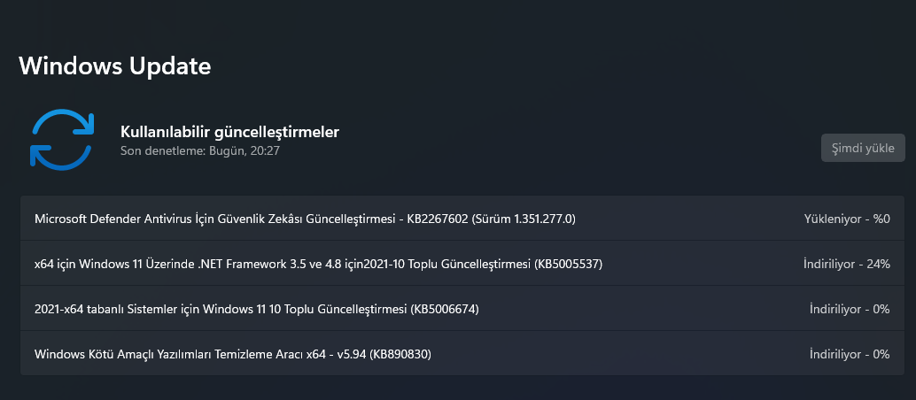
Task: Click the blue sync arrows icon
Action: pyautogui.click(x=62, y=140)
